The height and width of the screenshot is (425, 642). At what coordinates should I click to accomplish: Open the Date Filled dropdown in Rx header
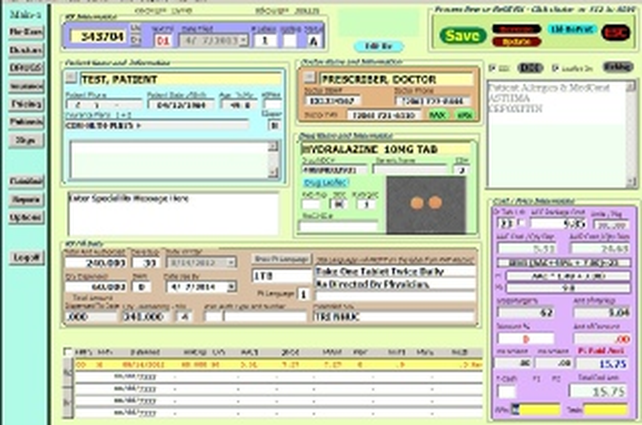point(243,40)
